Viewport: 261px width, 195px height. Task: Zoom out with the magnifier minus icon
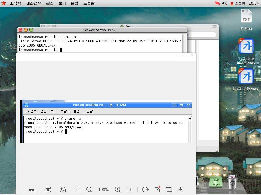89,189
